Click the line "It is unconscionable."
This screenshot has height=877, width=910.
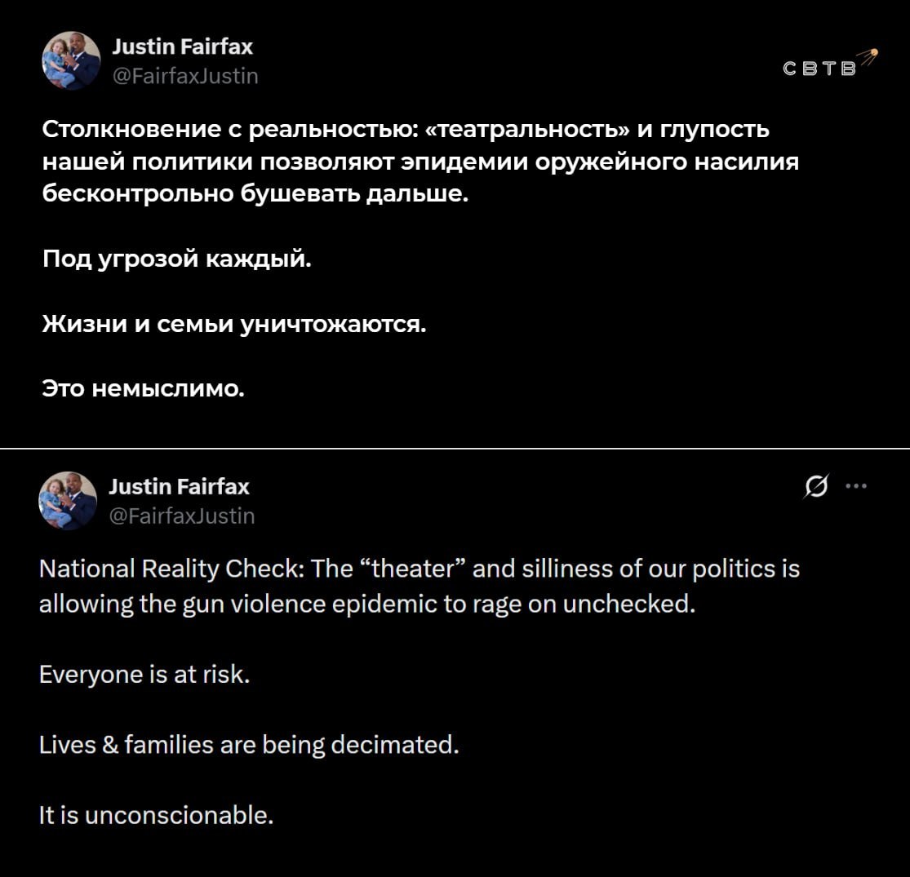tap(156, 815)
